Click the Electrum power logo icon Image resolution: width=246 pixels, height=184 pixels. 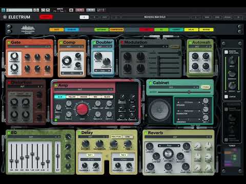click(5, 17)
